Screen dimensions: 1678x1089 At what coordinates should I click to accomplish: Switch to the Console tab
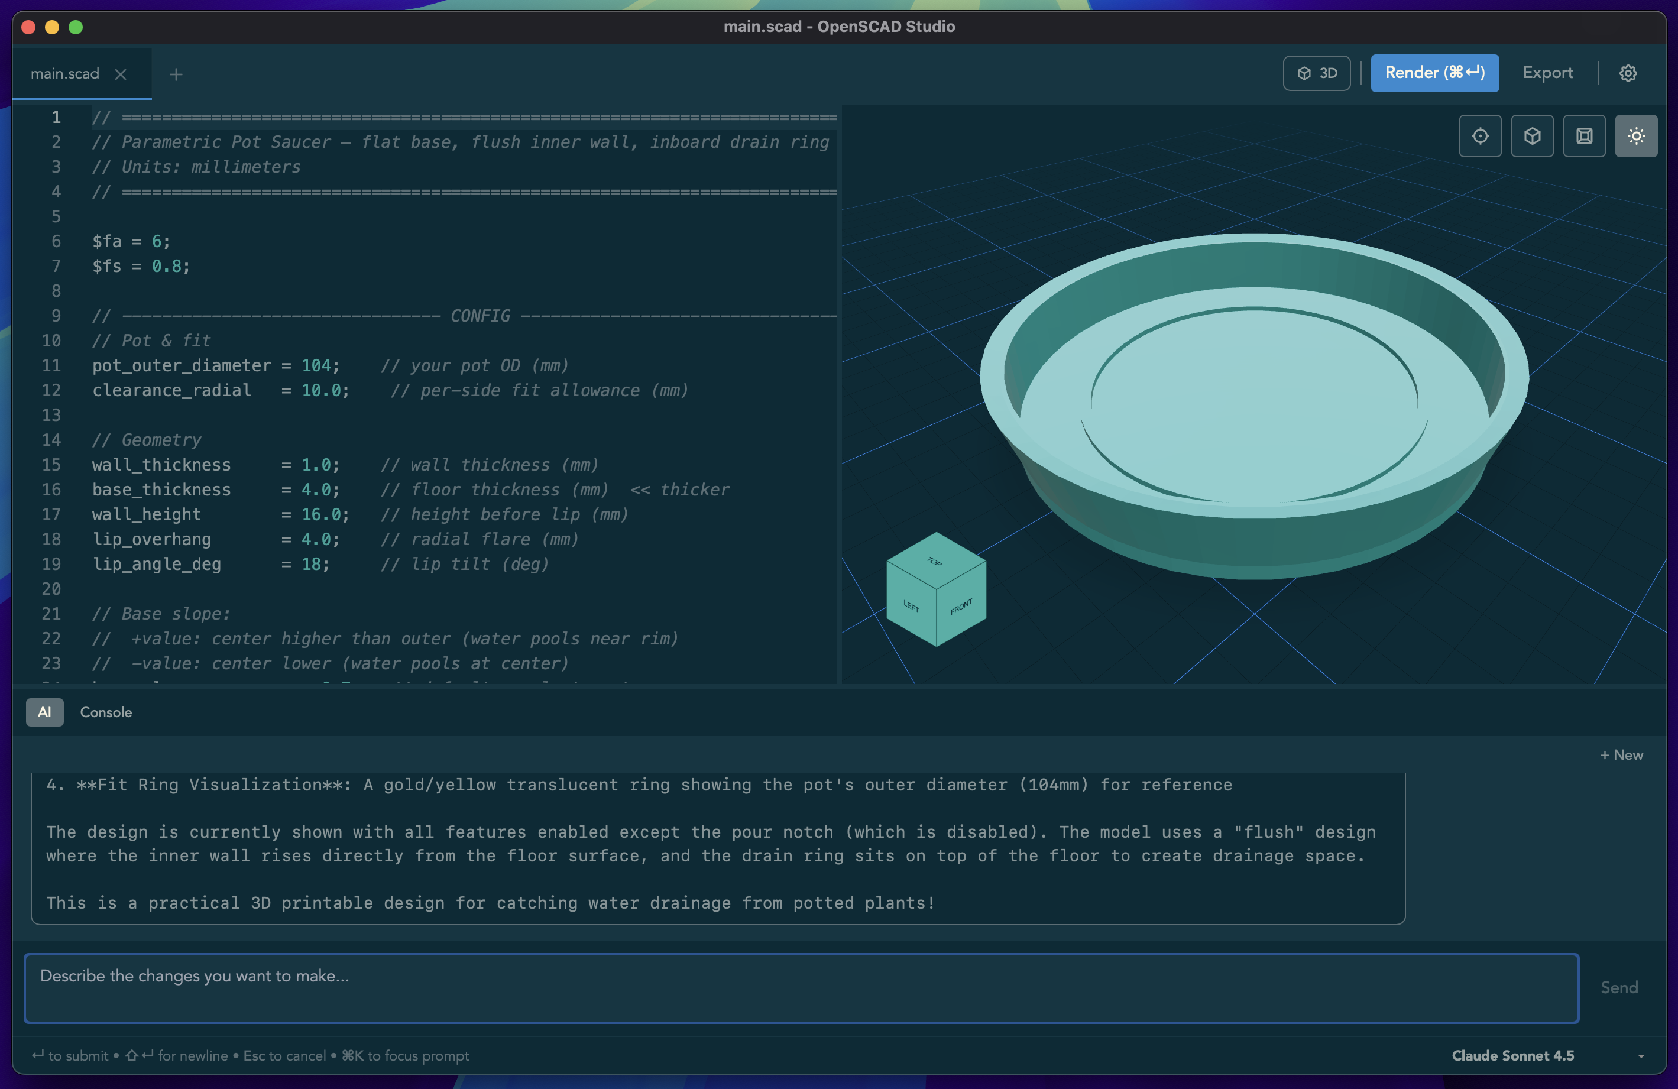tap(106, 712)
